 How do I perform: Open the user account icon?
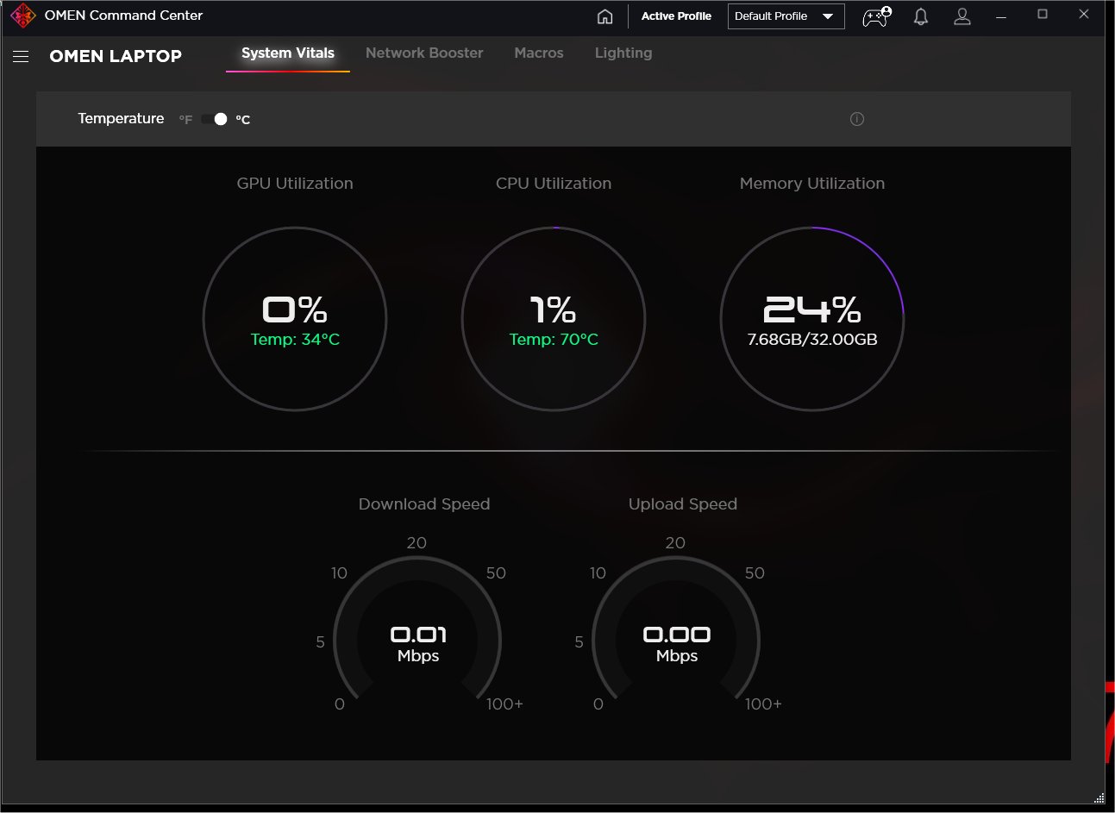tap(962, 16)
